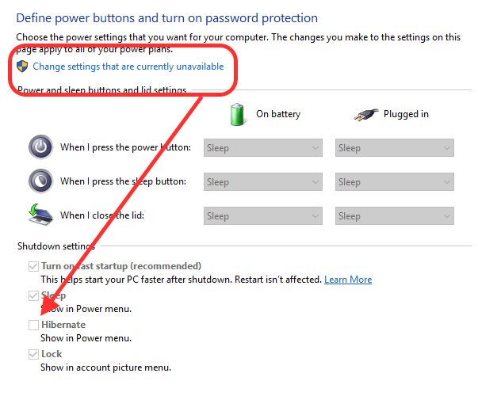Click the laptop lid close icon
This screenshot has width=478, height=396.
tap(40, 215)
